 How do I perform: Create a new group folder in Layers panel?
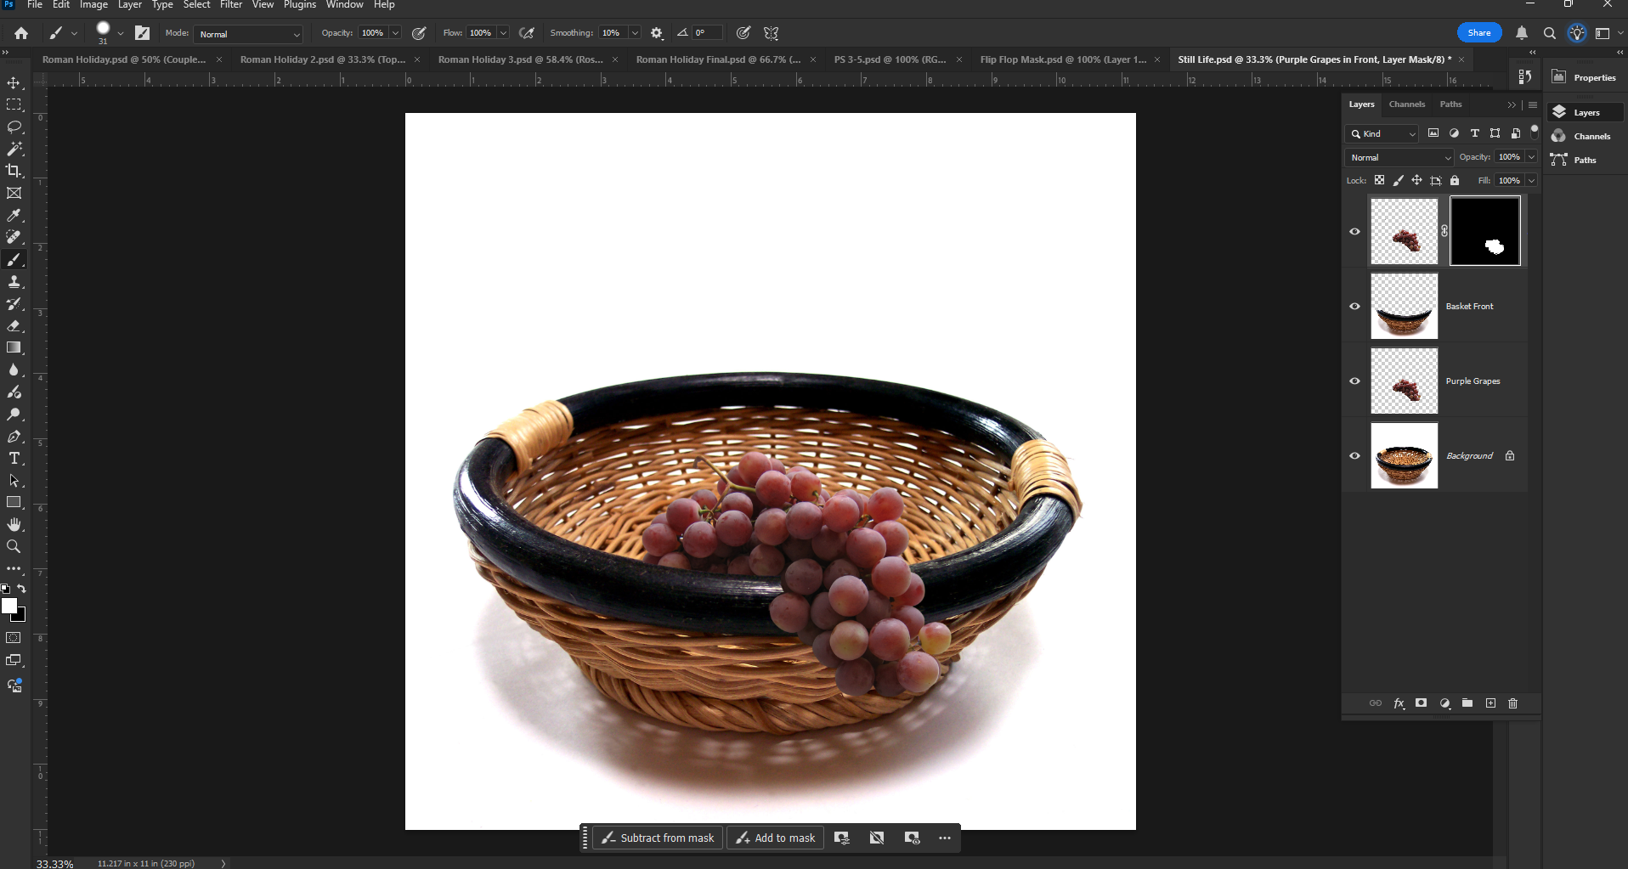click(x=1467, y=703)
